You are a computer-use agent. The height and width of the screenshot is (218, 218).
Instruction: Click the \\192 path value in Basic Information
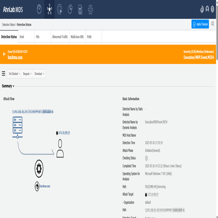click(x=165, y=210)
